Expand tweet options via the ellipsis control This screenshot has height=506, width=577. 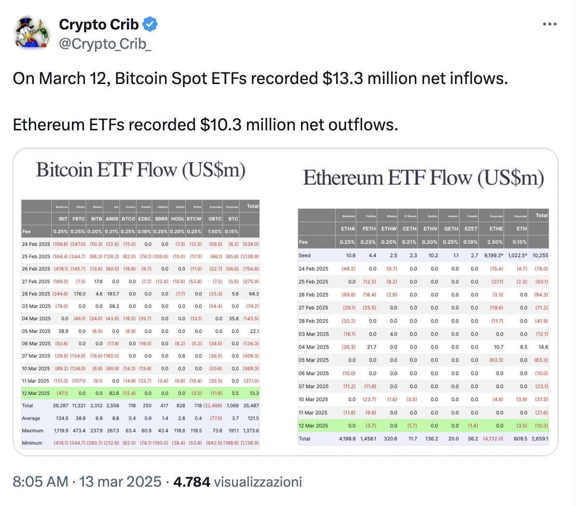550,24
